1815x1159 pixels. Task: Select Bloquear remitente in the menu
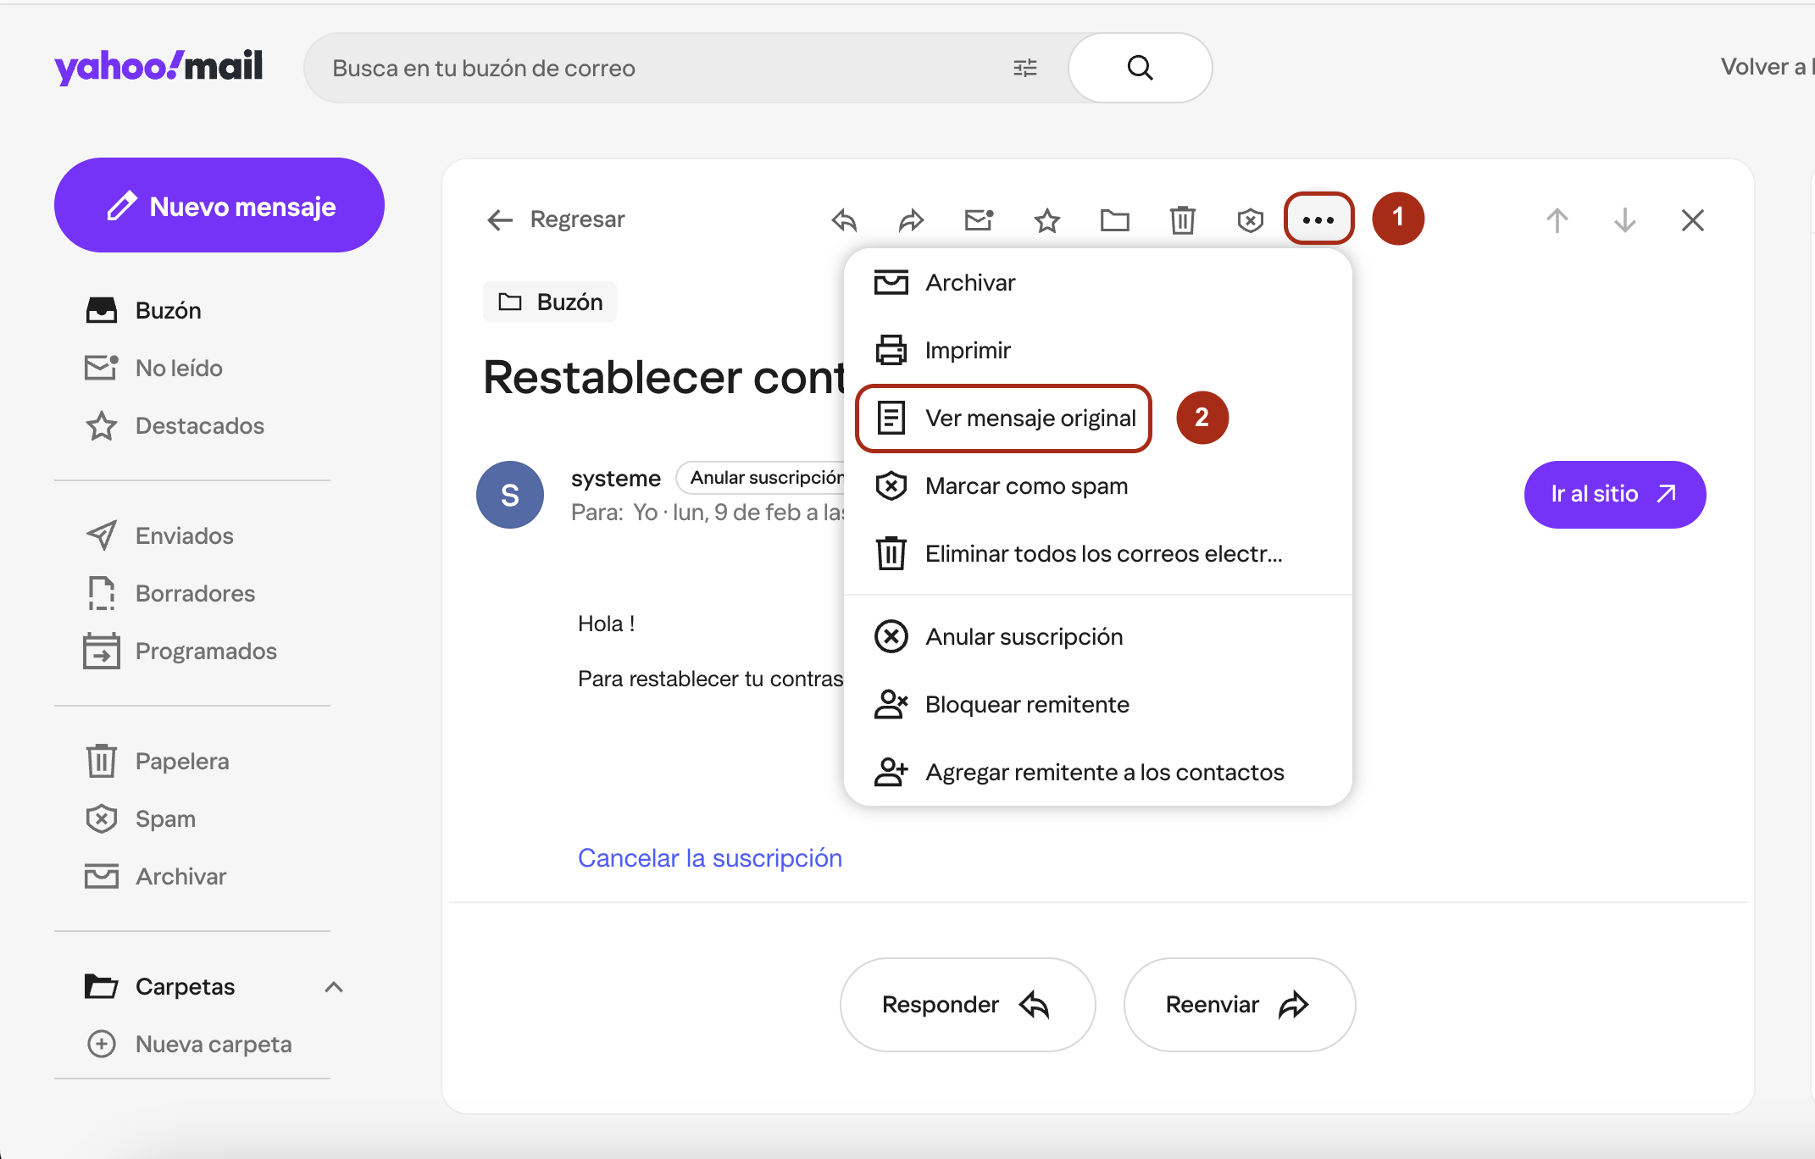click(1027, 705)
